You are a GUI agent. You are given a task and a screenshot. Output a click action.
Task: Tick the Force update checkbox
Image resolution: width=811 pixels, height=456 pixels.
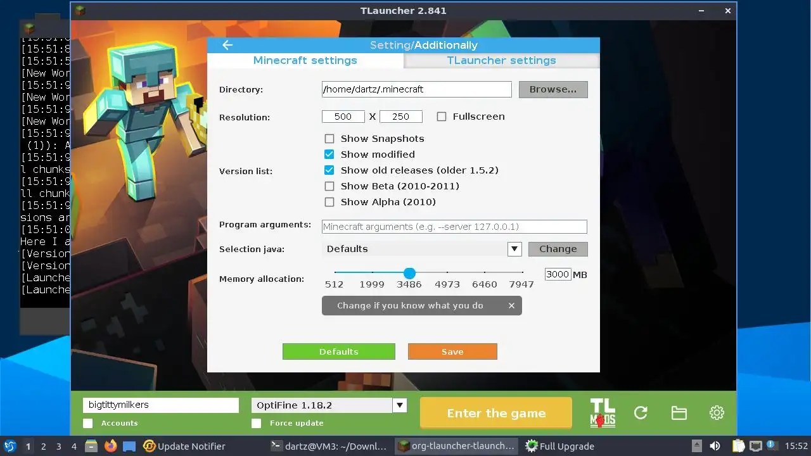point(257,423)
